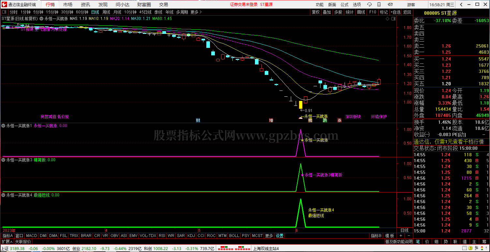Switch to 分时 intraday view
The height and width of the screenshot is (252, 490).
14,12
